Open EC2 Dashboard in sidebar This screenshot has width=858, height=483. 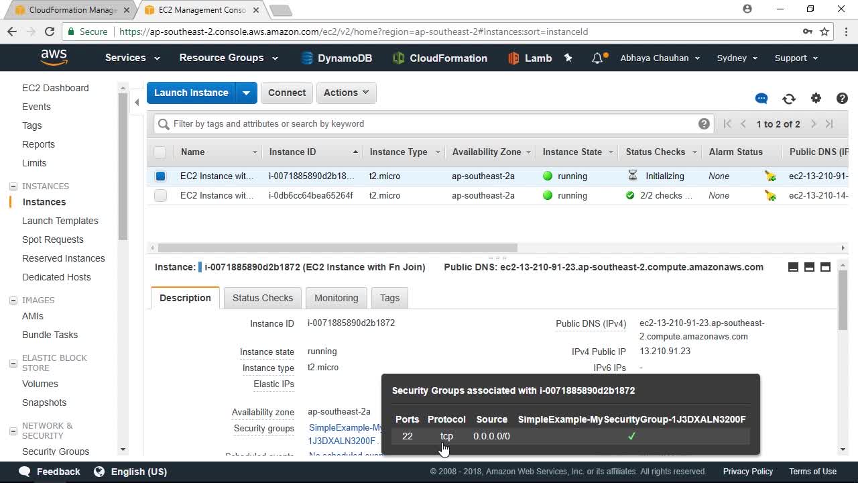point(56,88)
